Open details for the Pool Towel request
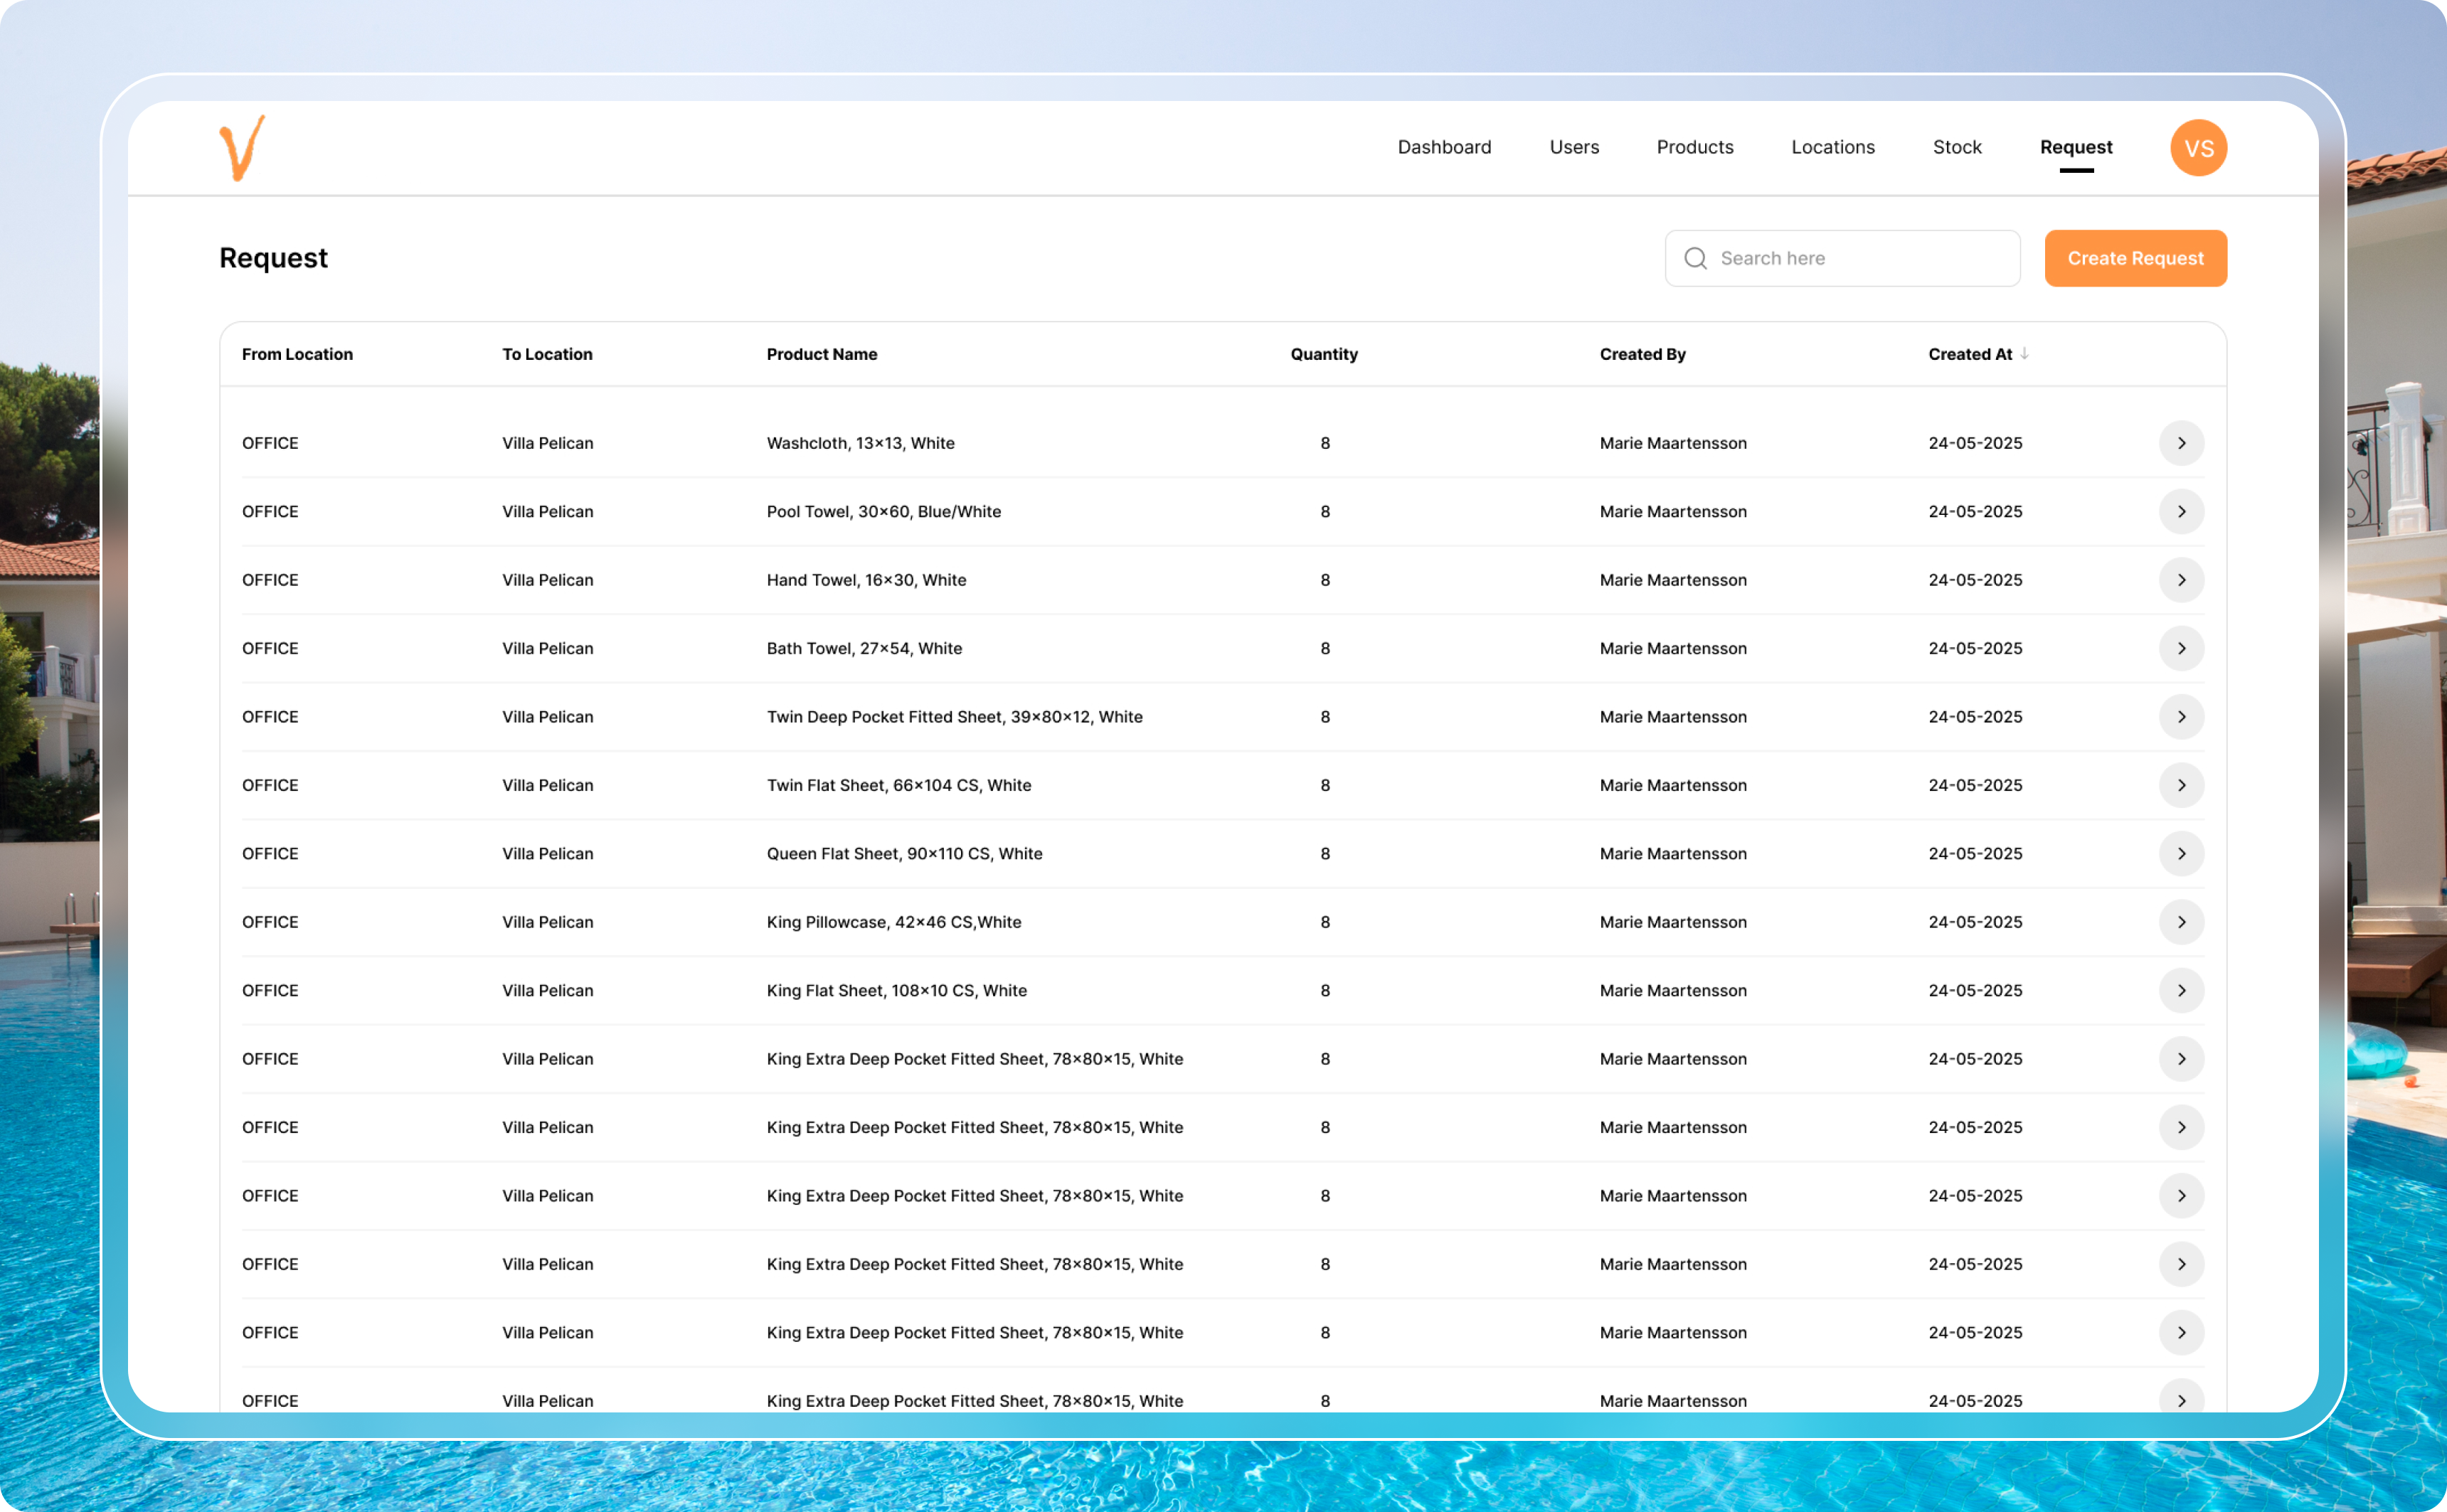The image size is (2447, 1512). (x=2183, y=511)
